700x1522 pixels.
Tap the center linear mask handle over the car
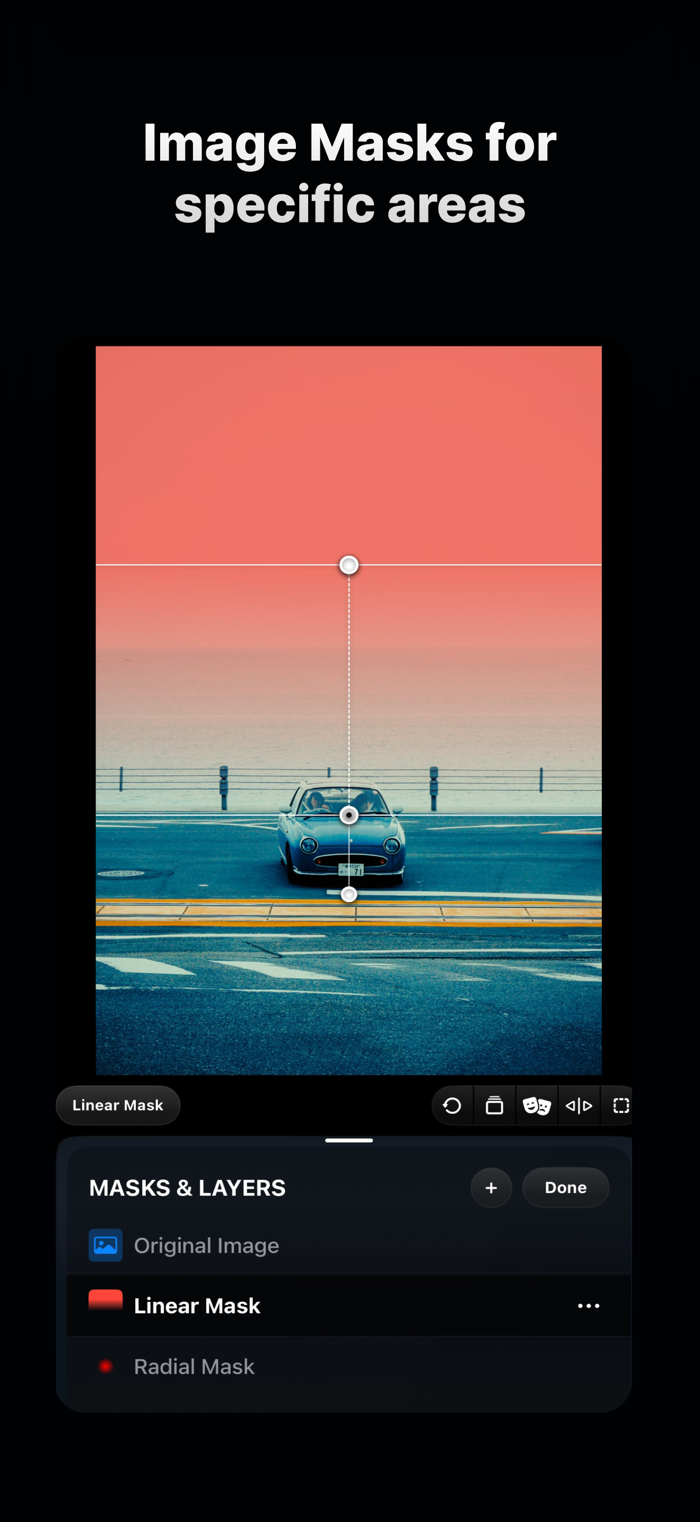[349, 815]
